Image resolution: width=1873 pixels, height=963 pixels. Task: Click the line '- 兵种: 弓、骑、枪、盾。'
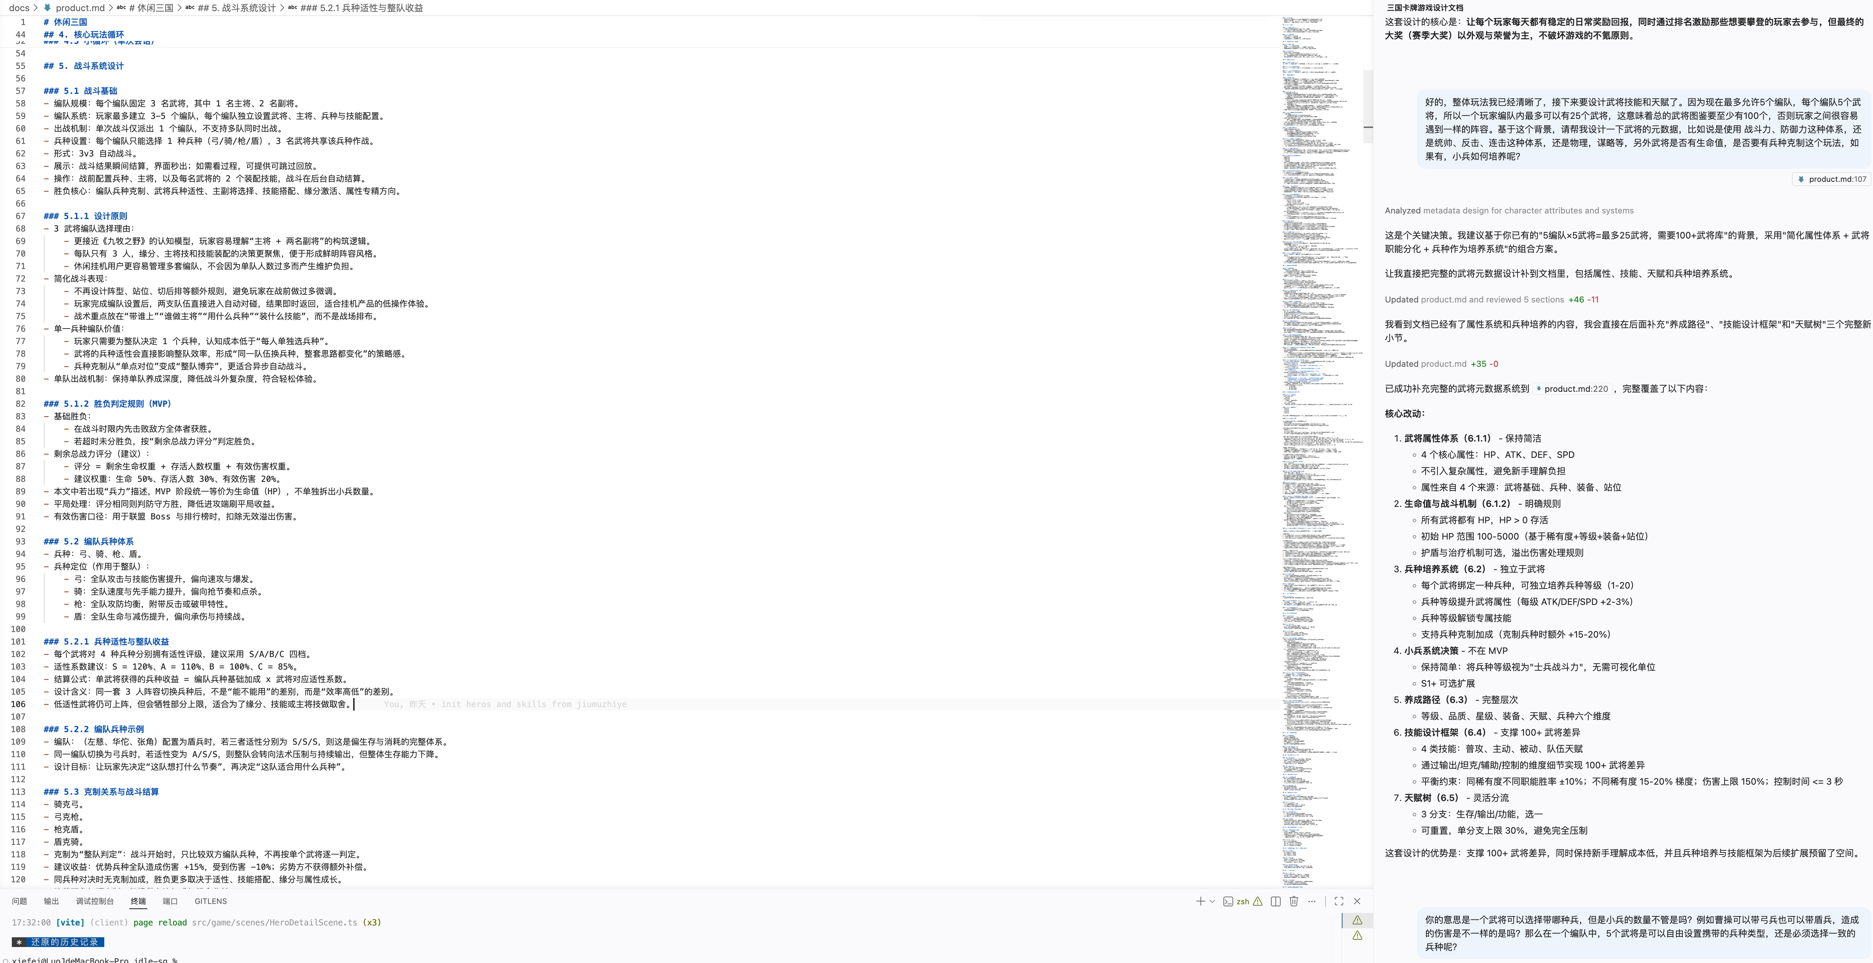click(93, 554)
